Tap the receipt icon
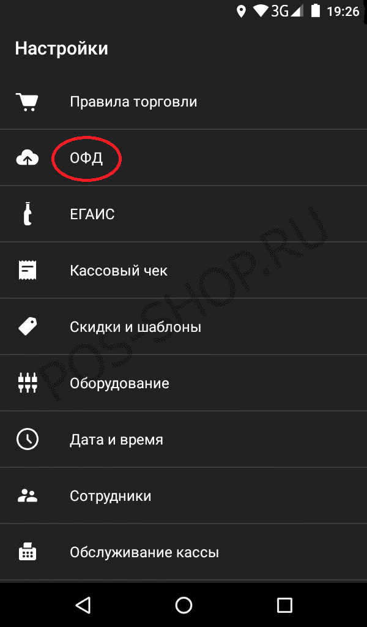The image size is (367, 627). [x=27, y=270]
